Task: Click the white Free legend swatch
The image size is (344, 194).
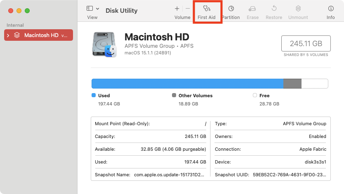Action: [255, 95]
